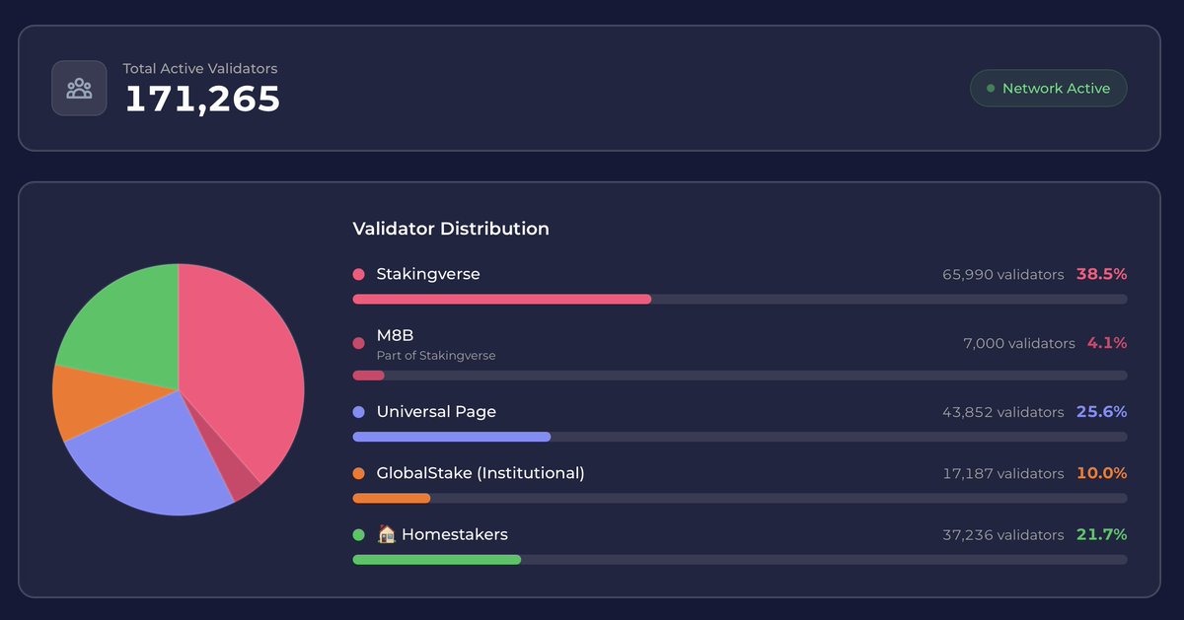This screenshot has width=1184, height=620.
Task: Click the 4.1% percentage
Action: (1107, 343)
